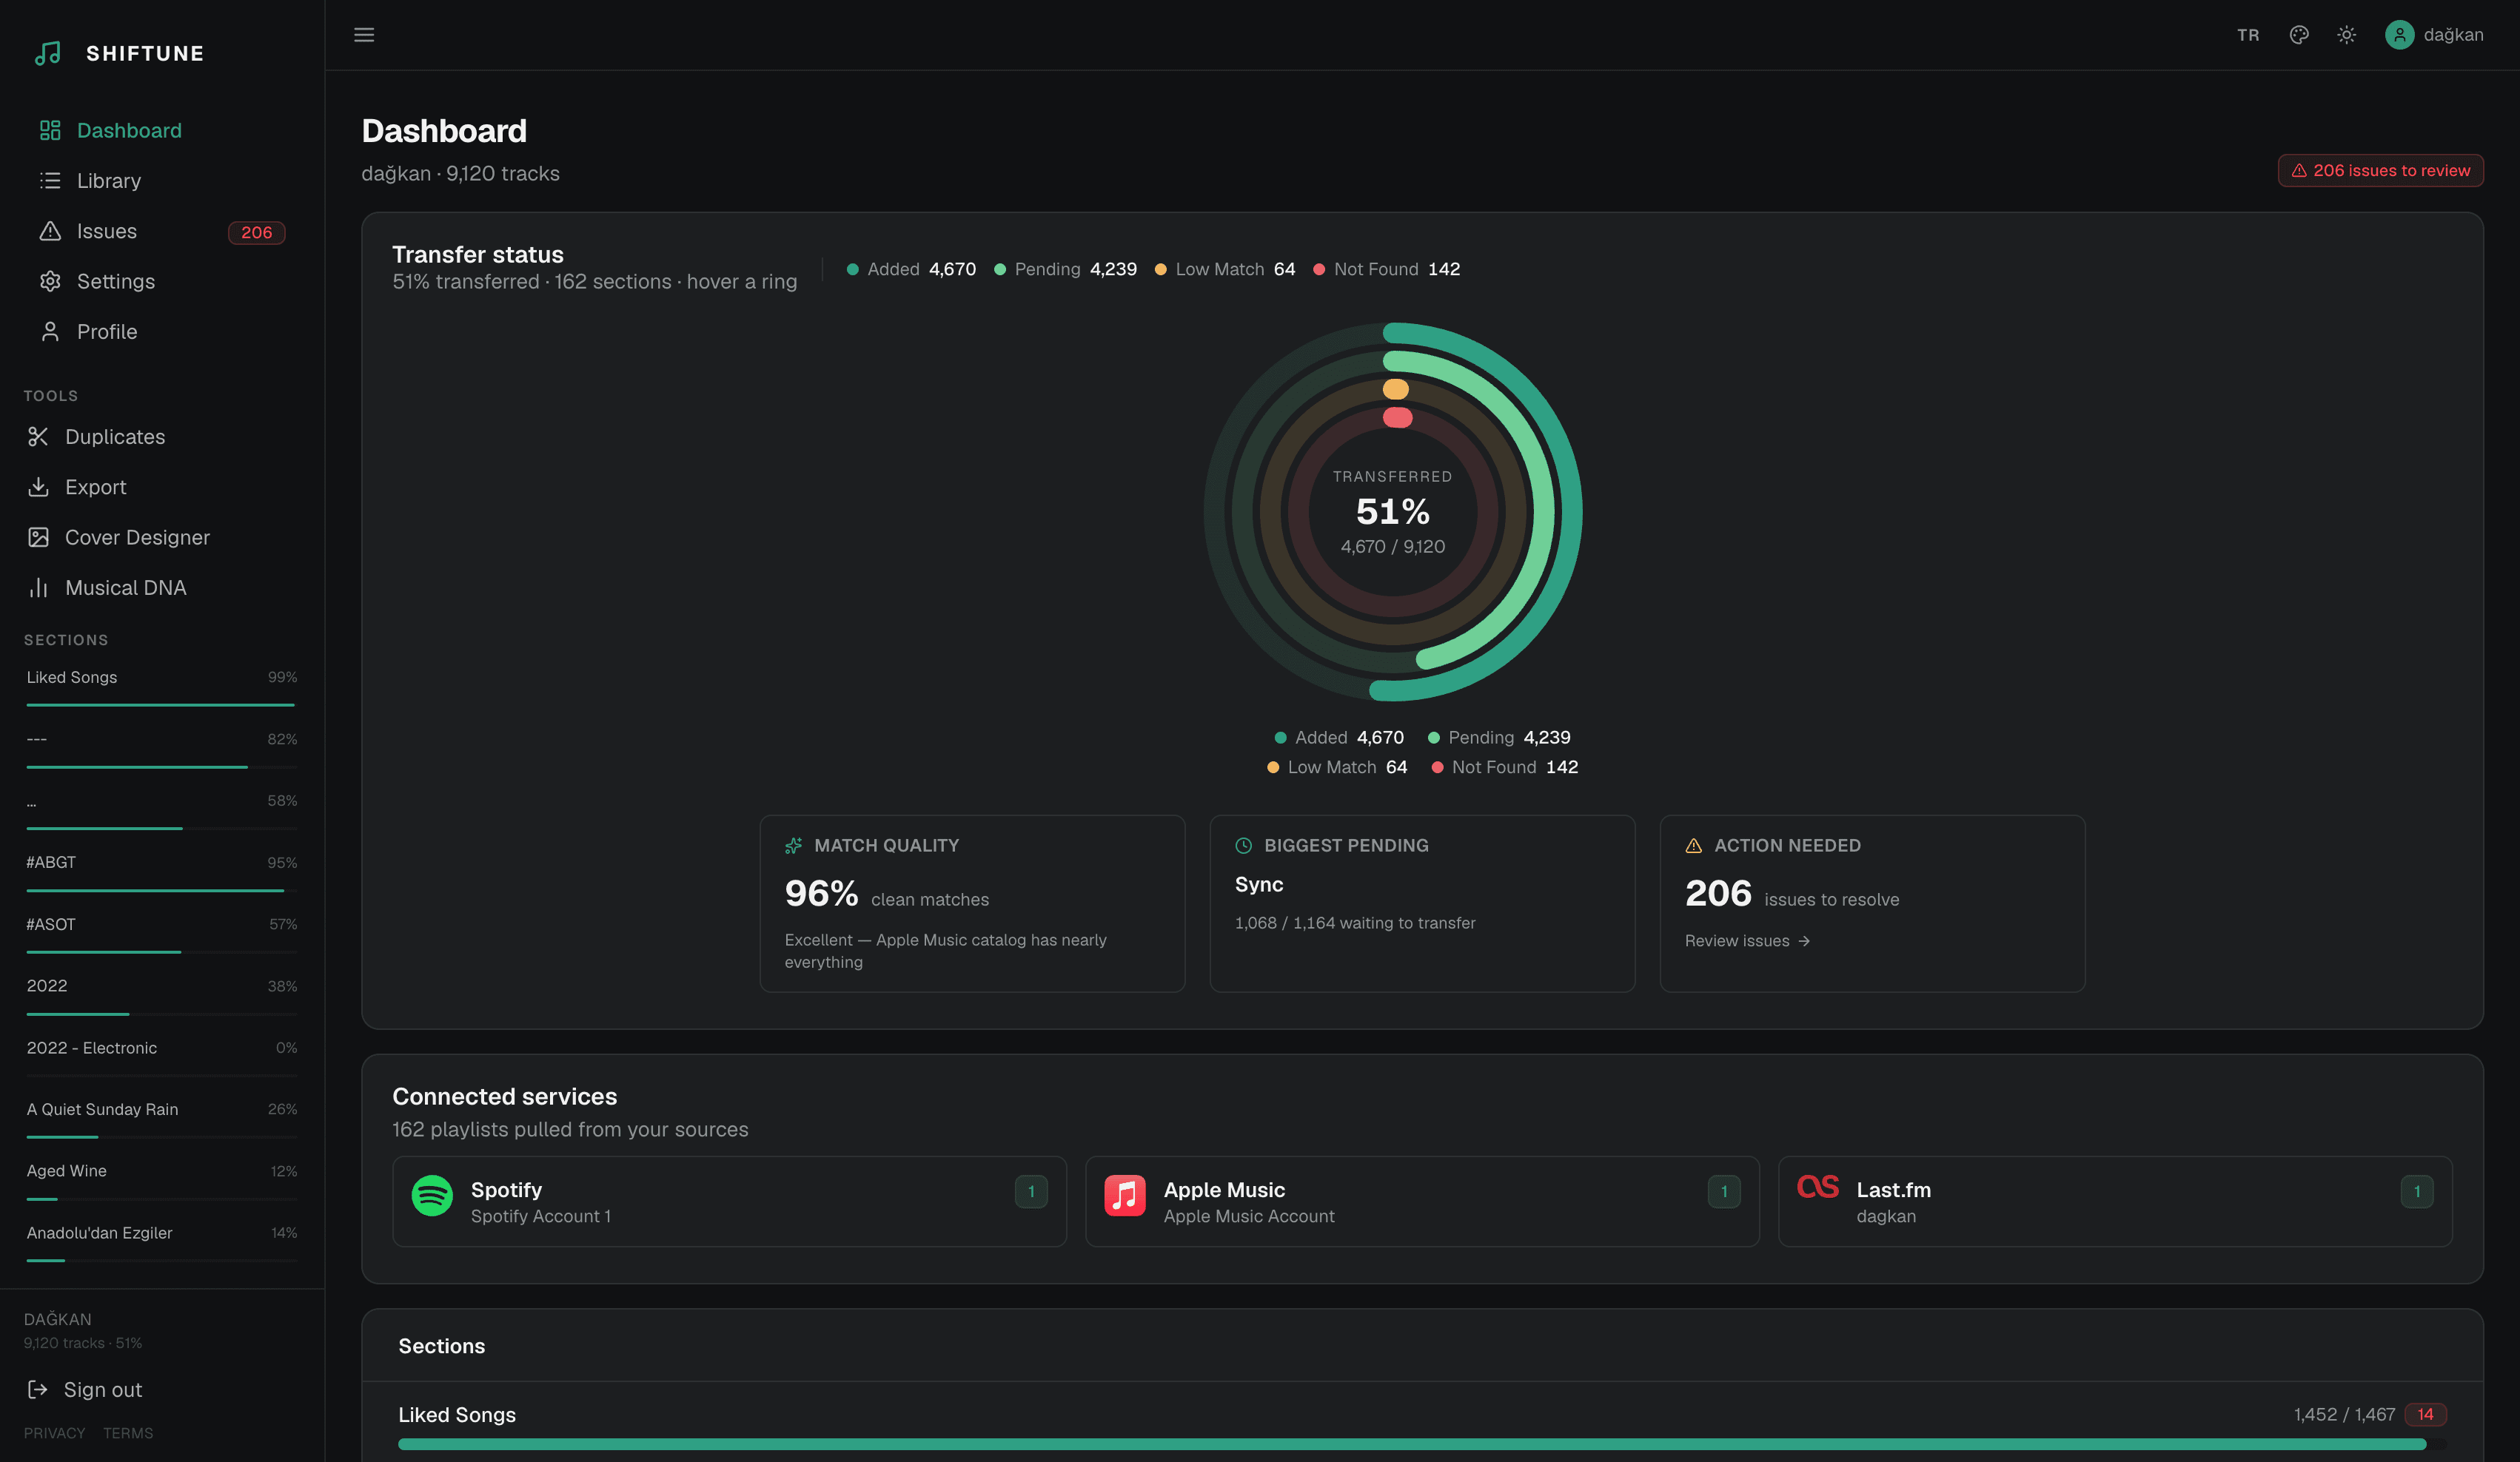Open the dağkan user avatar menu
The width and height of the screenshot is (2520, 1462).
pos(2434,35)
